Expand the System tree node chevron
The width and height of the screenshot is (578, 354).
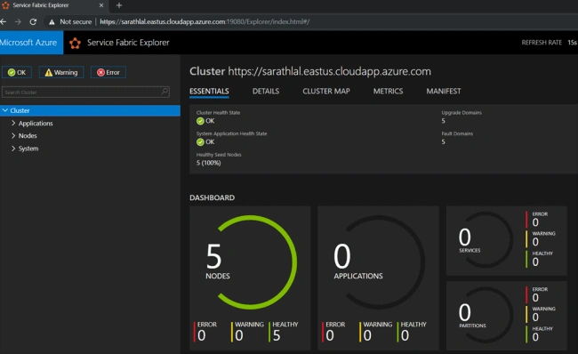click(x=13, y=149)
